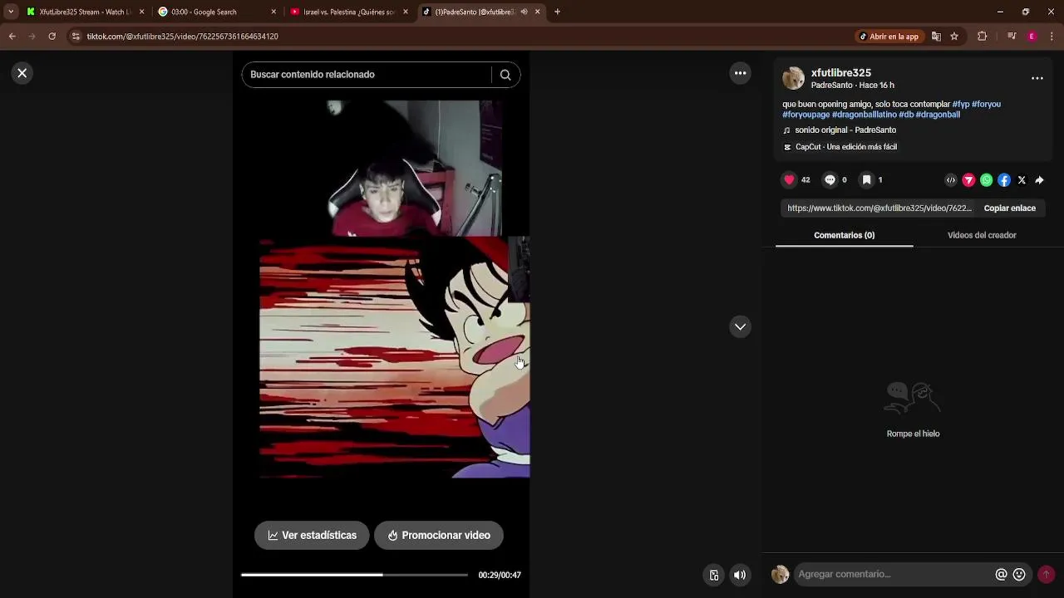1064x598 pixels.
Task: Open the Chrome three-dot menu
Action: pos(1052,37)
